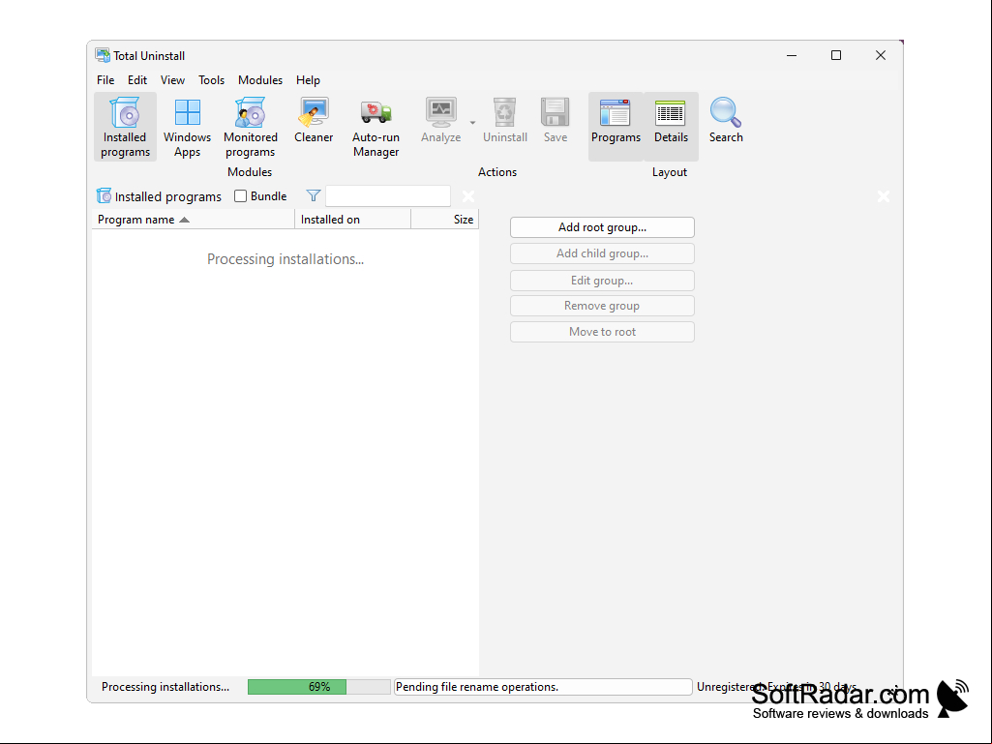Open the Modules menu
Viewport: 992px width, 744px height.
(260, 80)
